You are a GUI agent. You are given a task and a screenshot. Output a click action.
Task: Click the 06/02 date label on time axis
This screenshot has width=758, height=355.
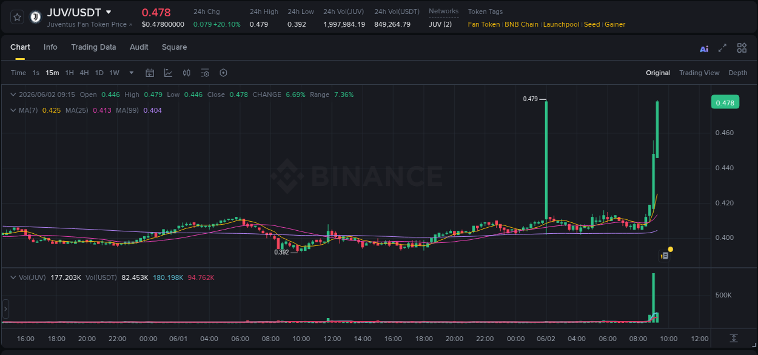546,338
